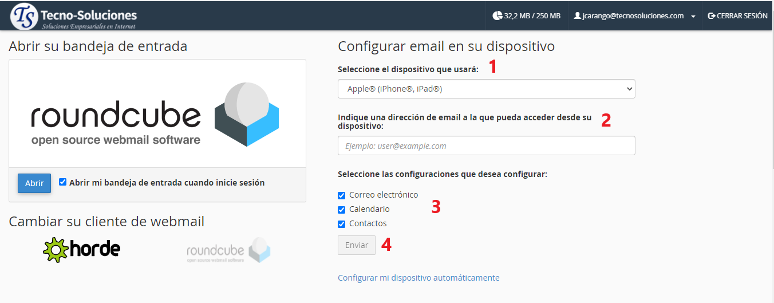Open the jcarango@tecnosoluciones.com account menu

click(633, 16)
